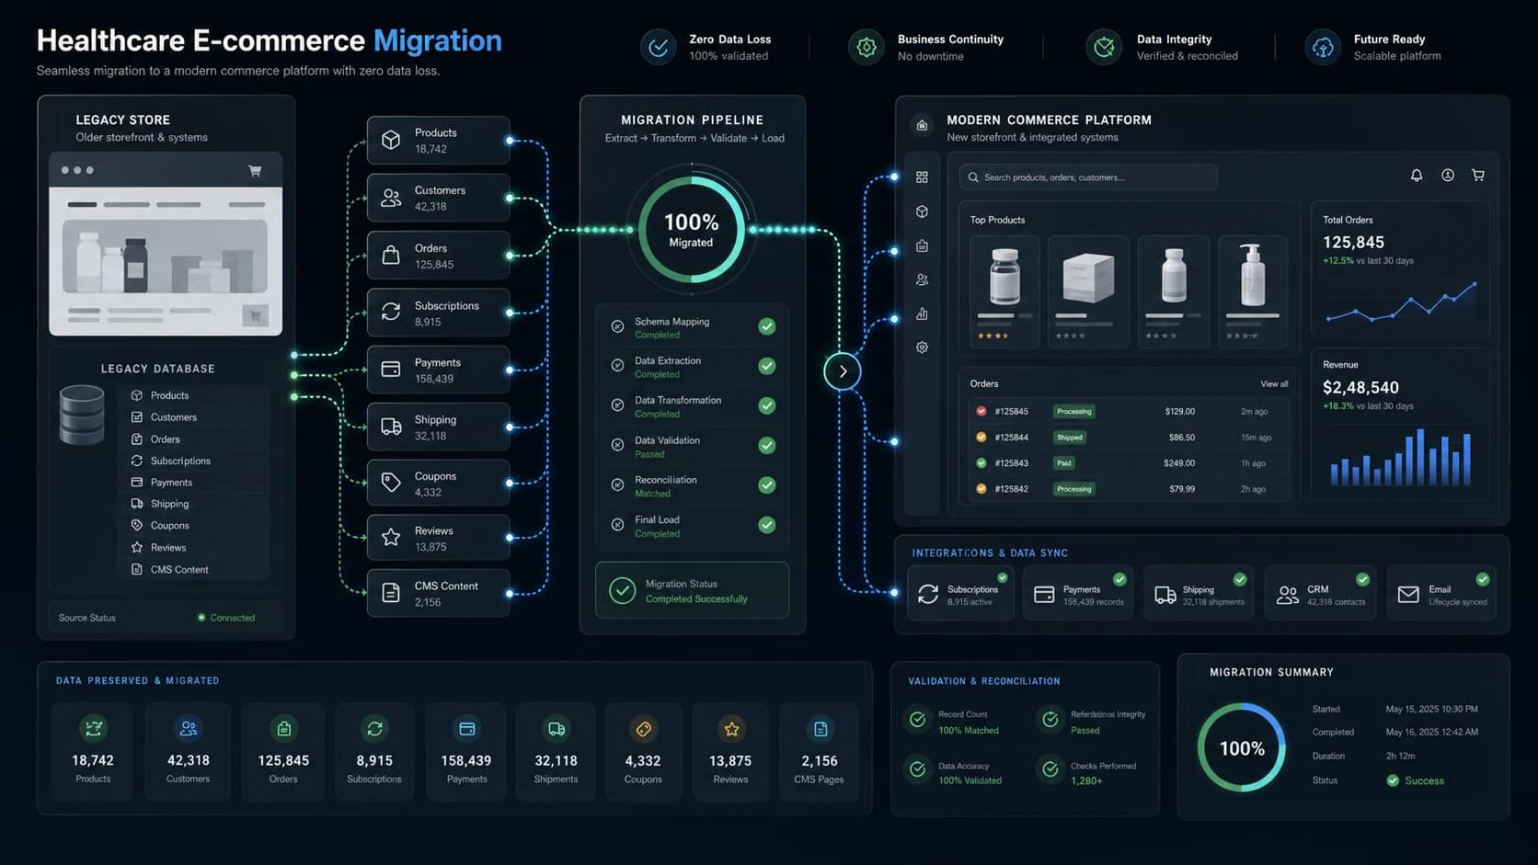Click the legacy store cart icon
Viewport: 1538px width, 865px height.
[x=255, y=171]
